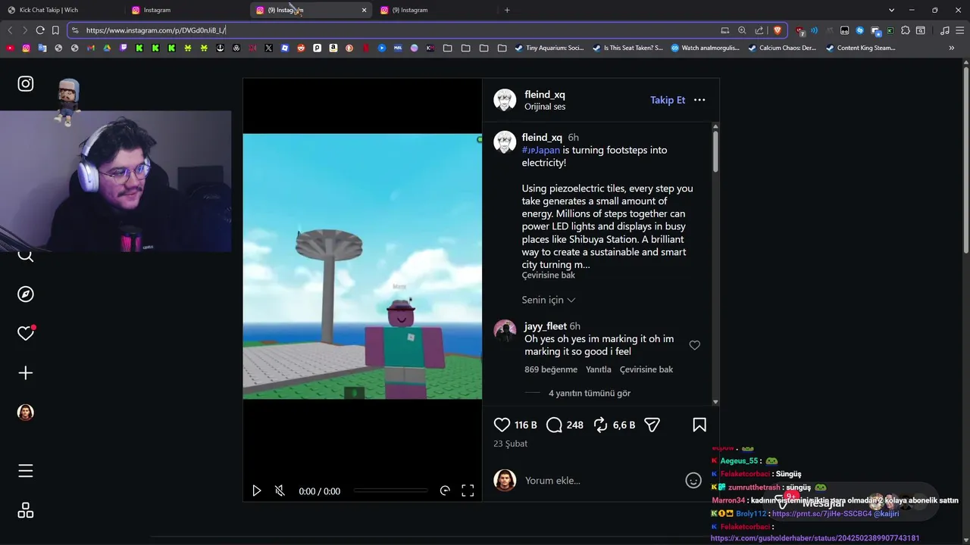Reply to the comment with Yanıtla
Image resolution: width=970 pixels, height=545 pixels.
coord(599,369)
